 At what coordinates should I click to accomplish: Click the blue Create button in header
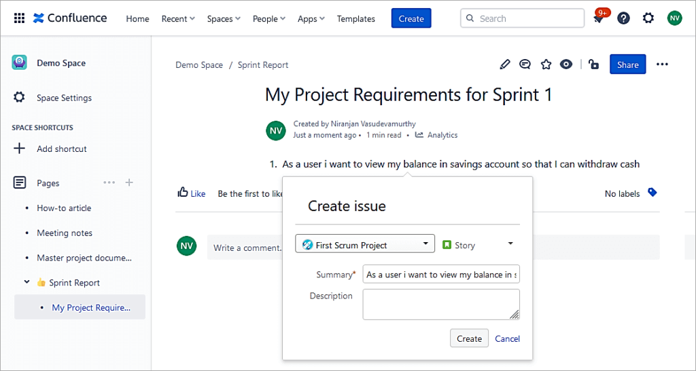[411, 18]
